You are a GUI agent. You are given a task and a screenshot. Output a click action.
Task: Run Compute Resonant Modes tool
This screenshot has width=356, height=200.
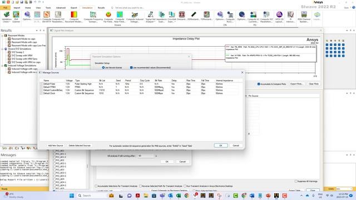(x=74, y=17)
